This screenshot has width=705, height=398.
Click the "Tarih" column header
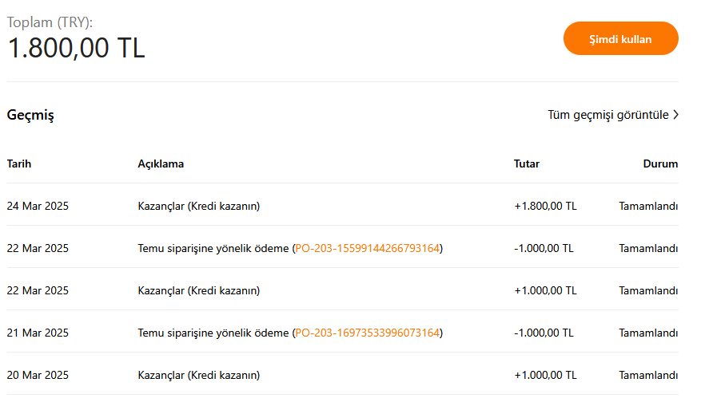click(x=19, y=164)
